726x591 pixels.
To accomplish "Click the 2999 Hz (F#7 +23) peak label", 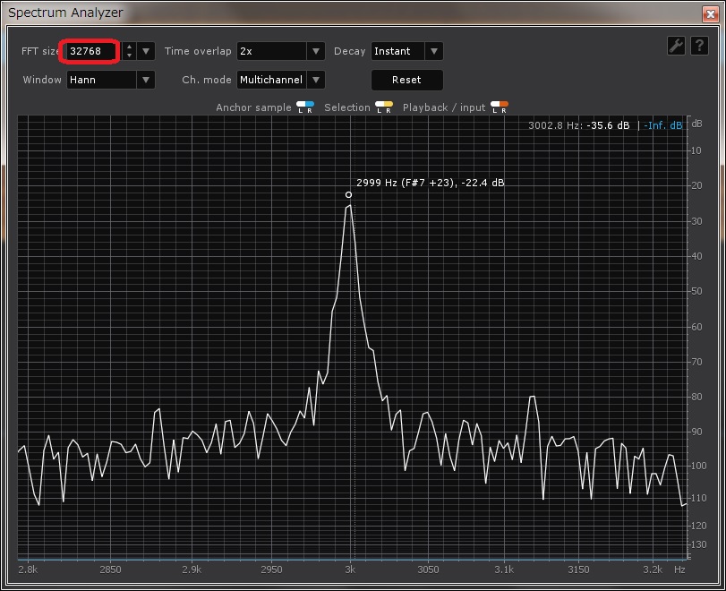I will coord(430,183).
